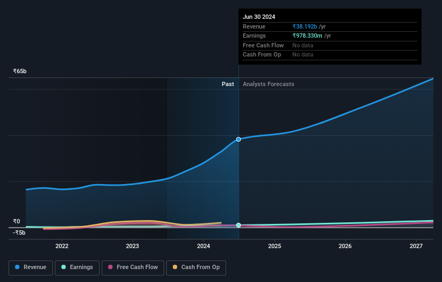Click the teal Earnings legend dot
Screen dimensions: 442x282
click(x=64, y=267)
